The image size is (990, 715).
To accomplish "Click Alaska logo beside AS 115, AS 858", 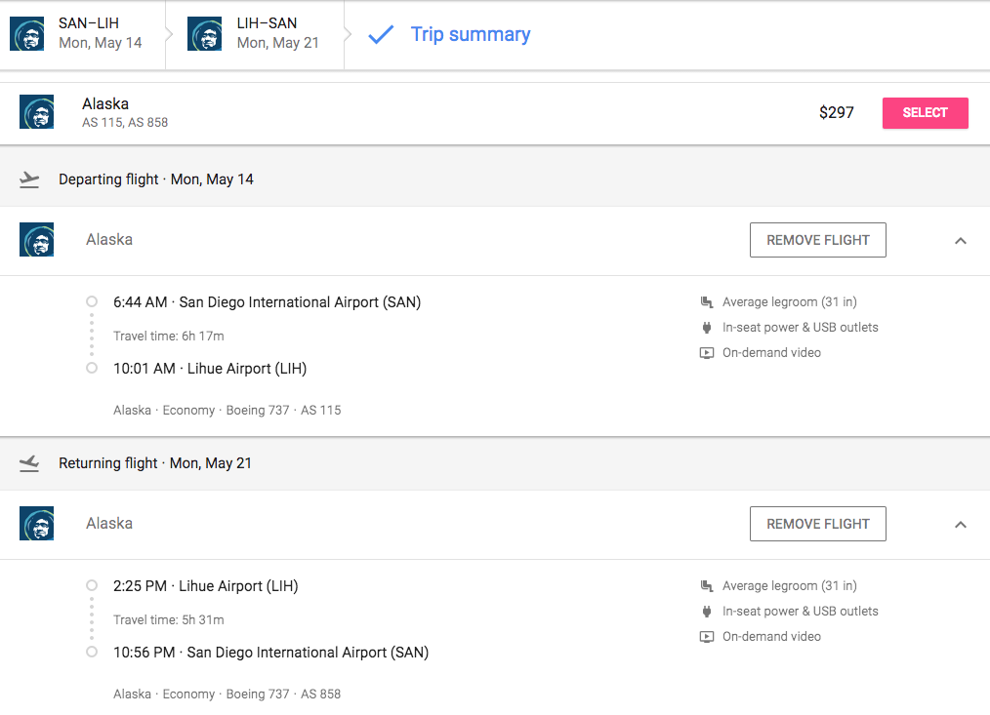I will point(36,112).
